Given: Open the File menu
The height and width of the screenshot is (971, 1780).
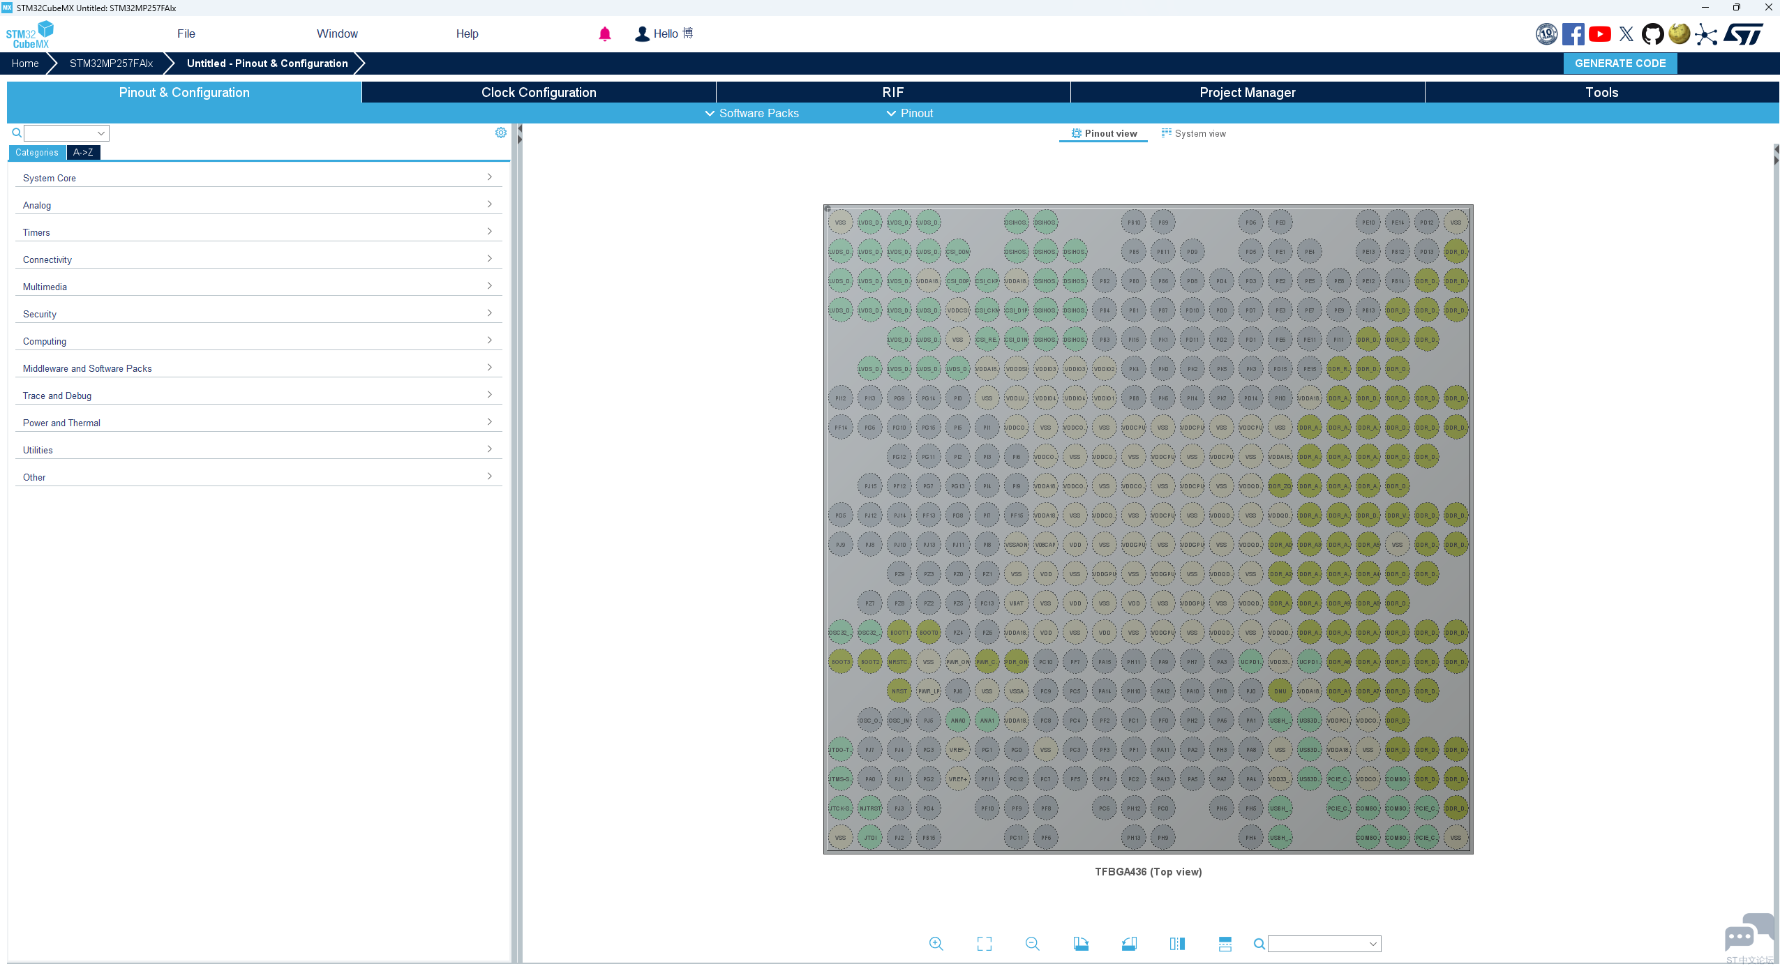Looking at the screenshot, I should 186,33.
